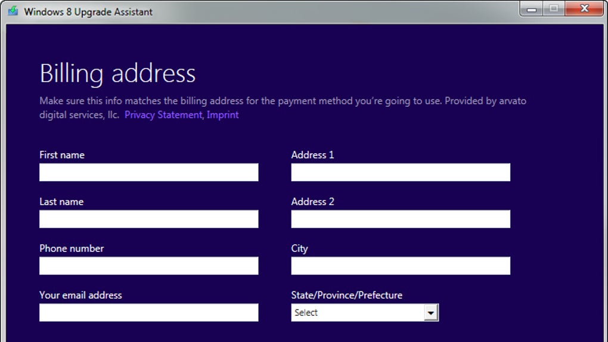Open the Imprint link
The height and width of the screenshot is (342, 608).
(x=223, y=115)
